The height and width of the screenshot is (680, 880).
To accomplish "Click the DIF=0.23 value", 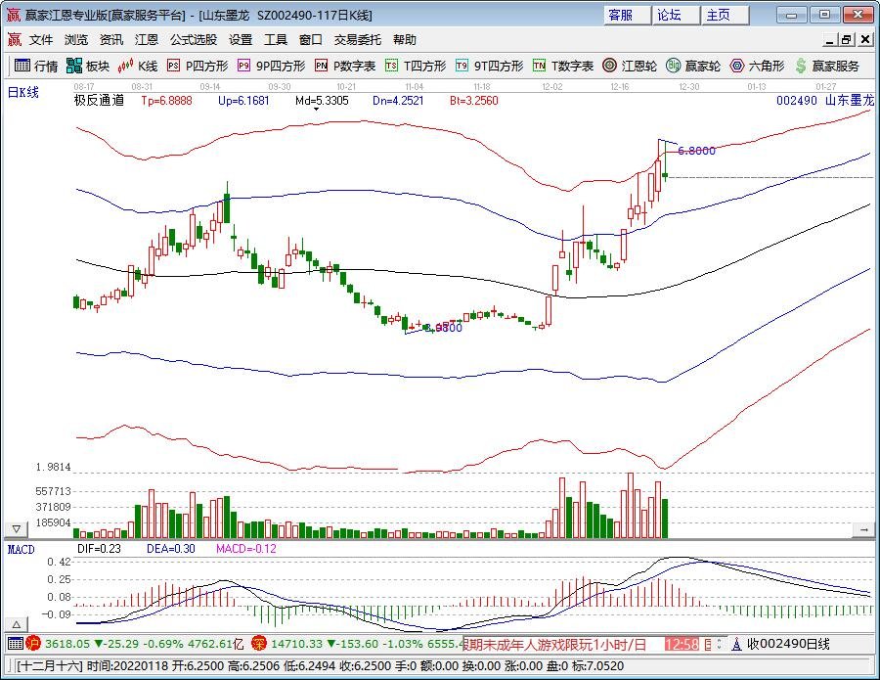I will 99,549.
